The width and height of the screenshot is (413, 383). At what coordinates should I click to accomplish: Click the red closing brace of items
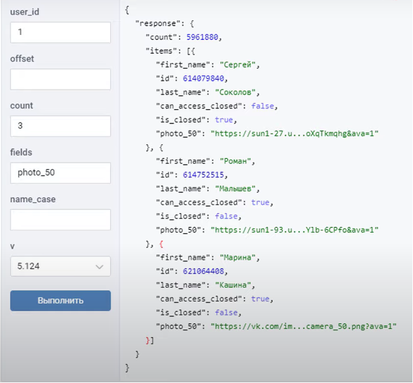(x=148, y=340)
